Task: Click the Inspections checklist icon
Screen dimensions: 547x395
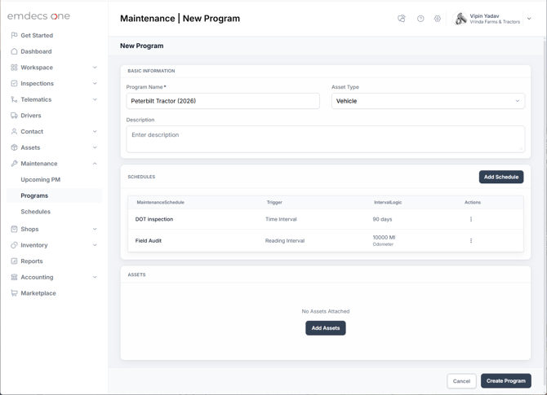Action: pos(14,83)
